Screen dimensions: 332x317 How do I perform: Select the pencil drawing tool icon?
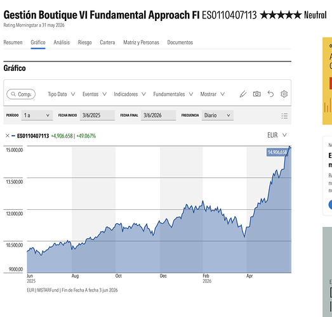coord(243,94)
